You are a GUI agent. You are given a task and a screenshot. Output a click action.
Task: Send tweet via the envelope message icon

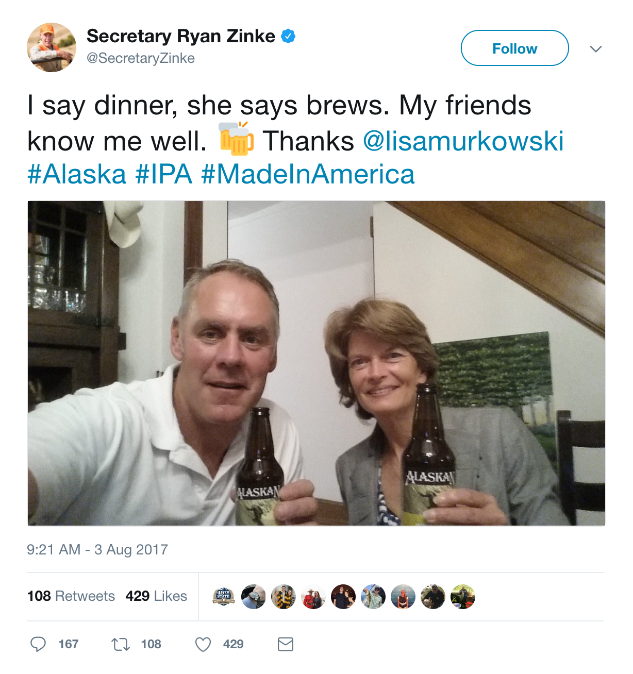286,644
